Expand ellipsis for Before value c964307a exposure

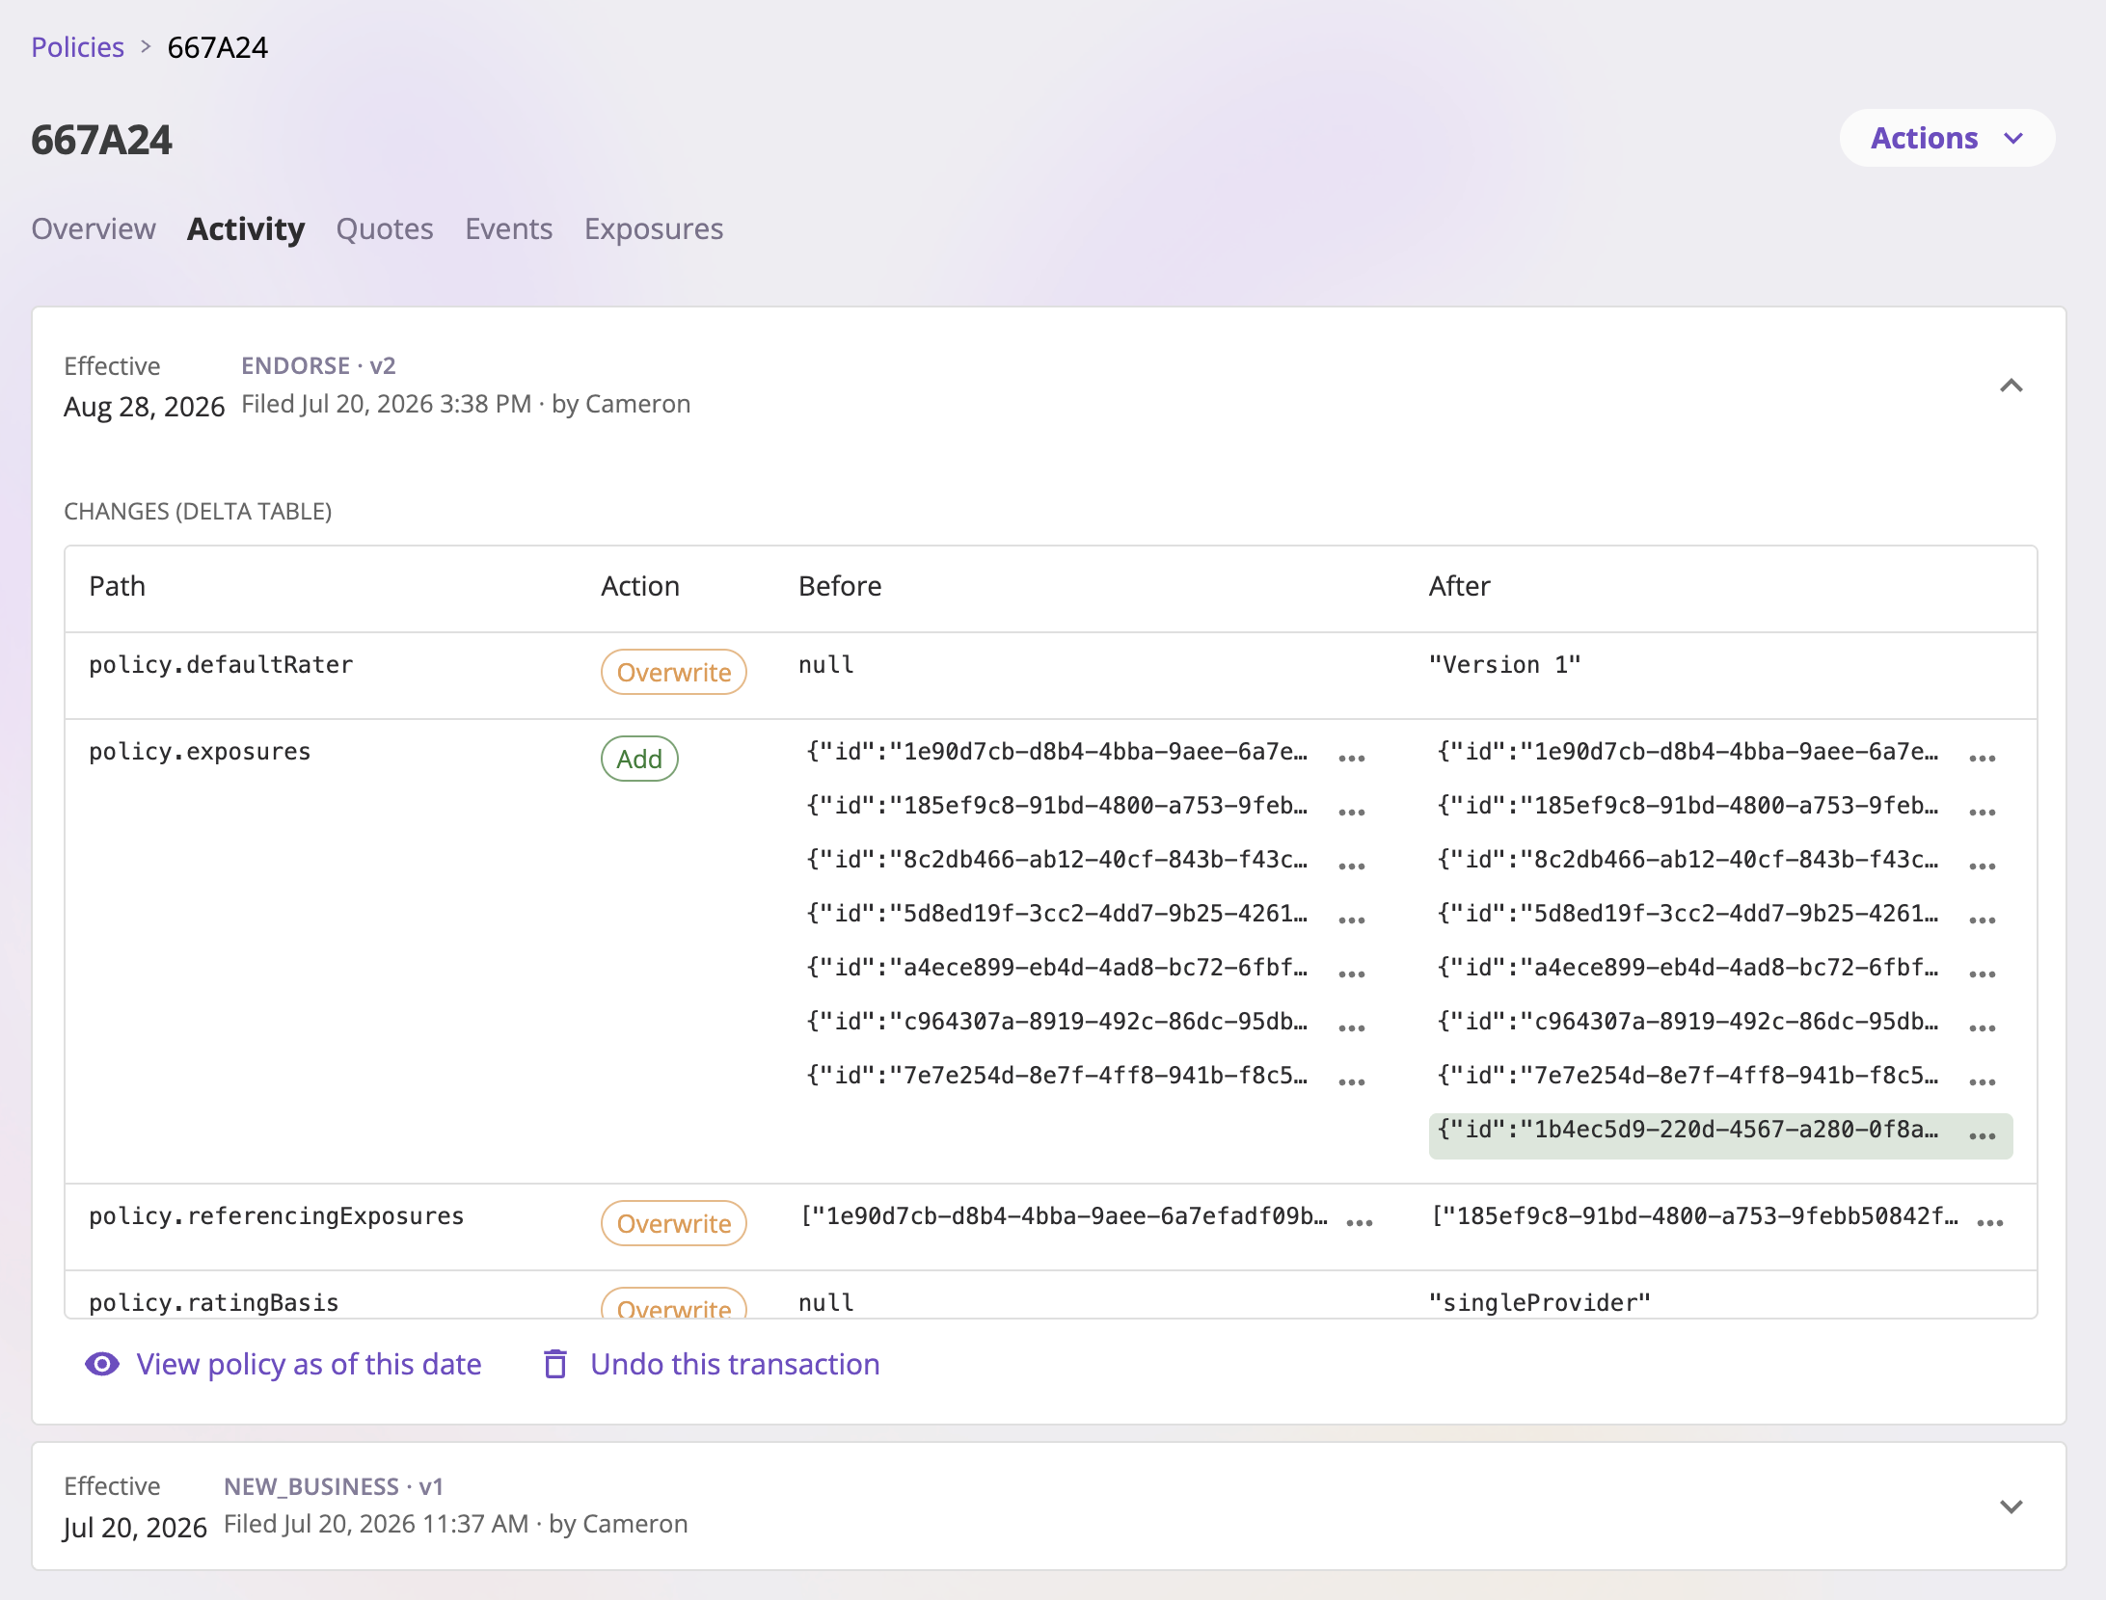(x=1352, y=1027)
